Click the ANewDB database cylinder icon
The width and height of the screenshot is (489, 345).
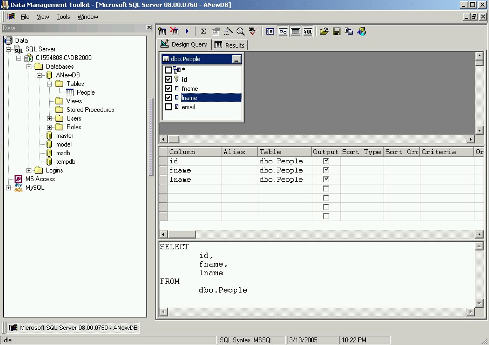pos(49,75)
